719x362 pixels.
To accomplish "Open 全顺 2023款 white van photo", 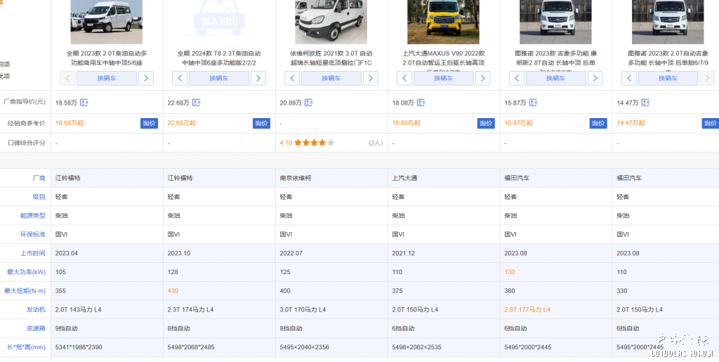I will tap(107, 22).
